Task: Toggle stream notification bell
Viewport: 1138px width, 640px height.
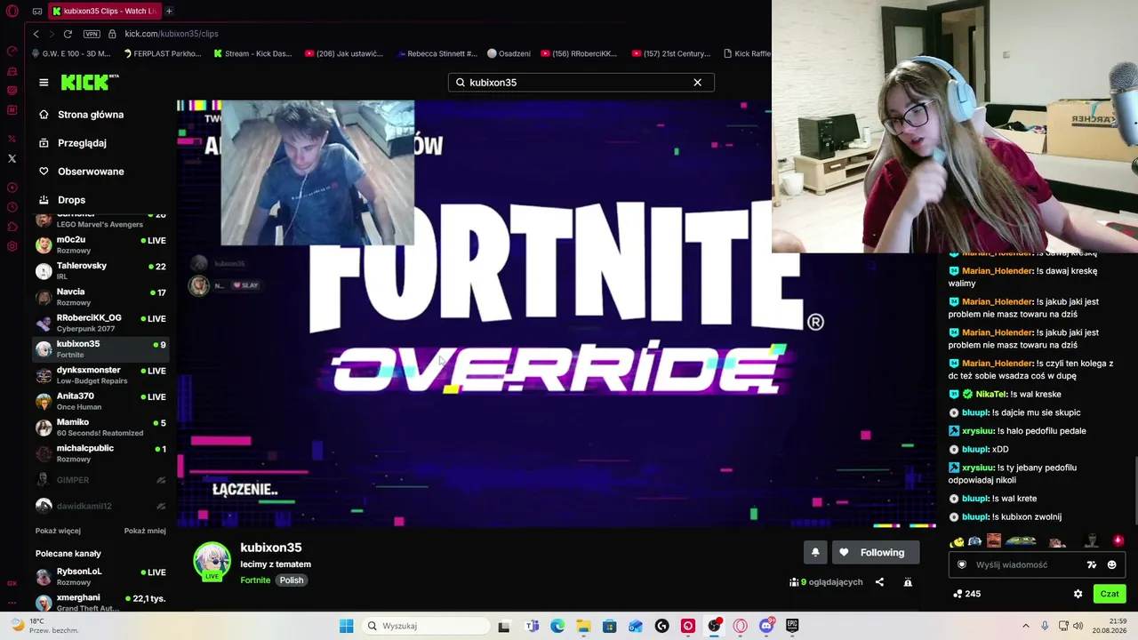Action: click(815, 553)
